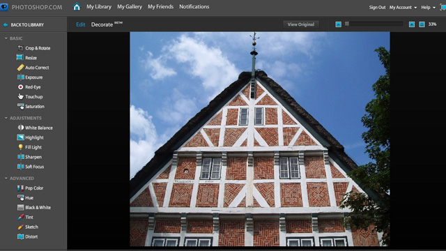Open the Help dropdown menu
Screen dimensions: 446x251
coord(428,8)
